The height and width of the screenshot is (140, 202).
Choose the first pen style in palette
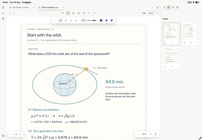[x=60, y=20]
